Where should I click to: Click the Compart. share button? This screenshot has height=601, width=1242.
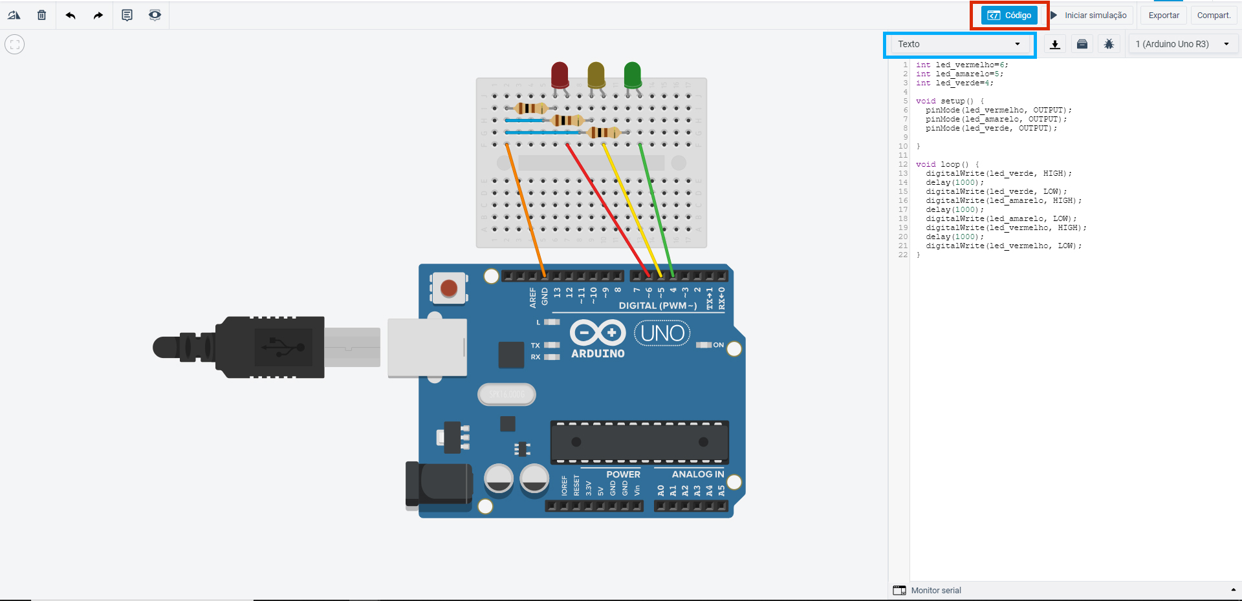pyautogui.click(x=1214, y=15)
